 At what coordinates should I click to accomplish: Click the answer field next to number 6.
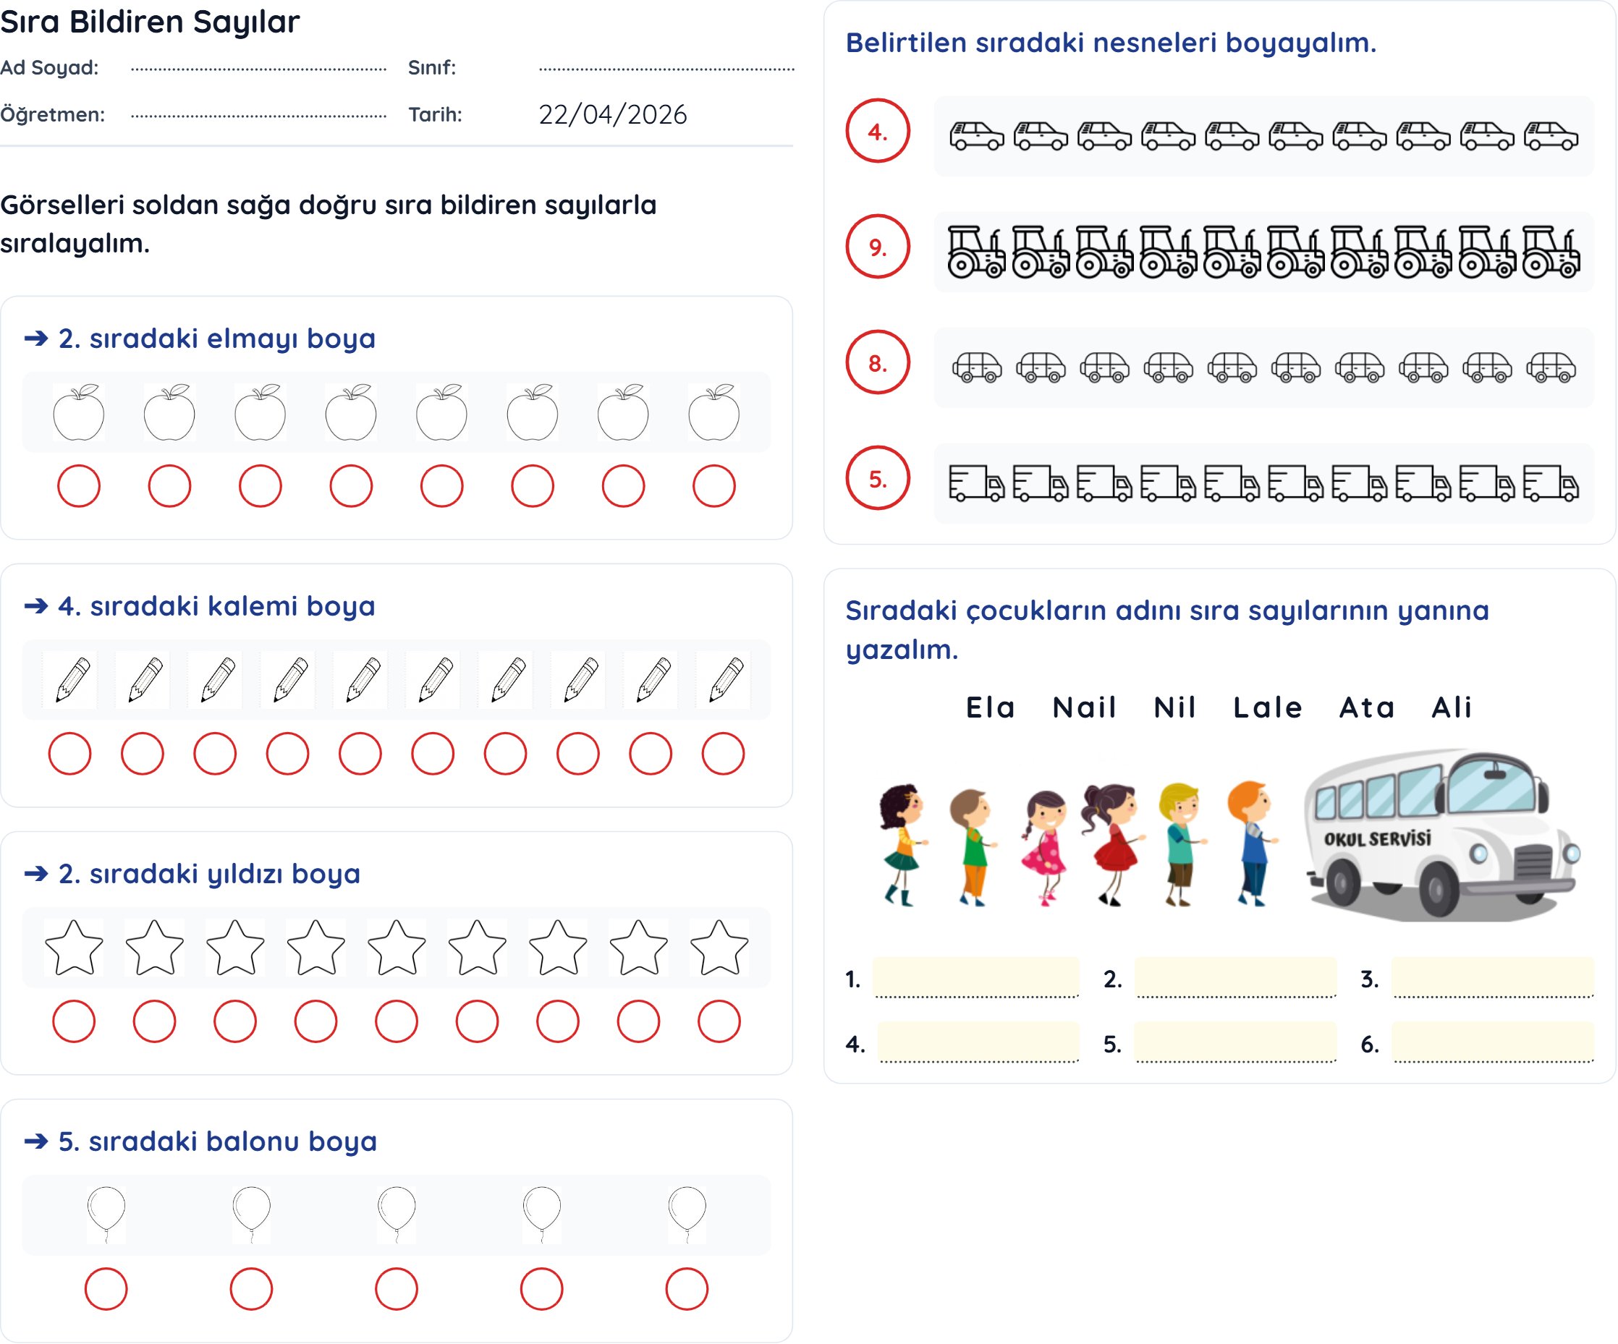1492,1044
